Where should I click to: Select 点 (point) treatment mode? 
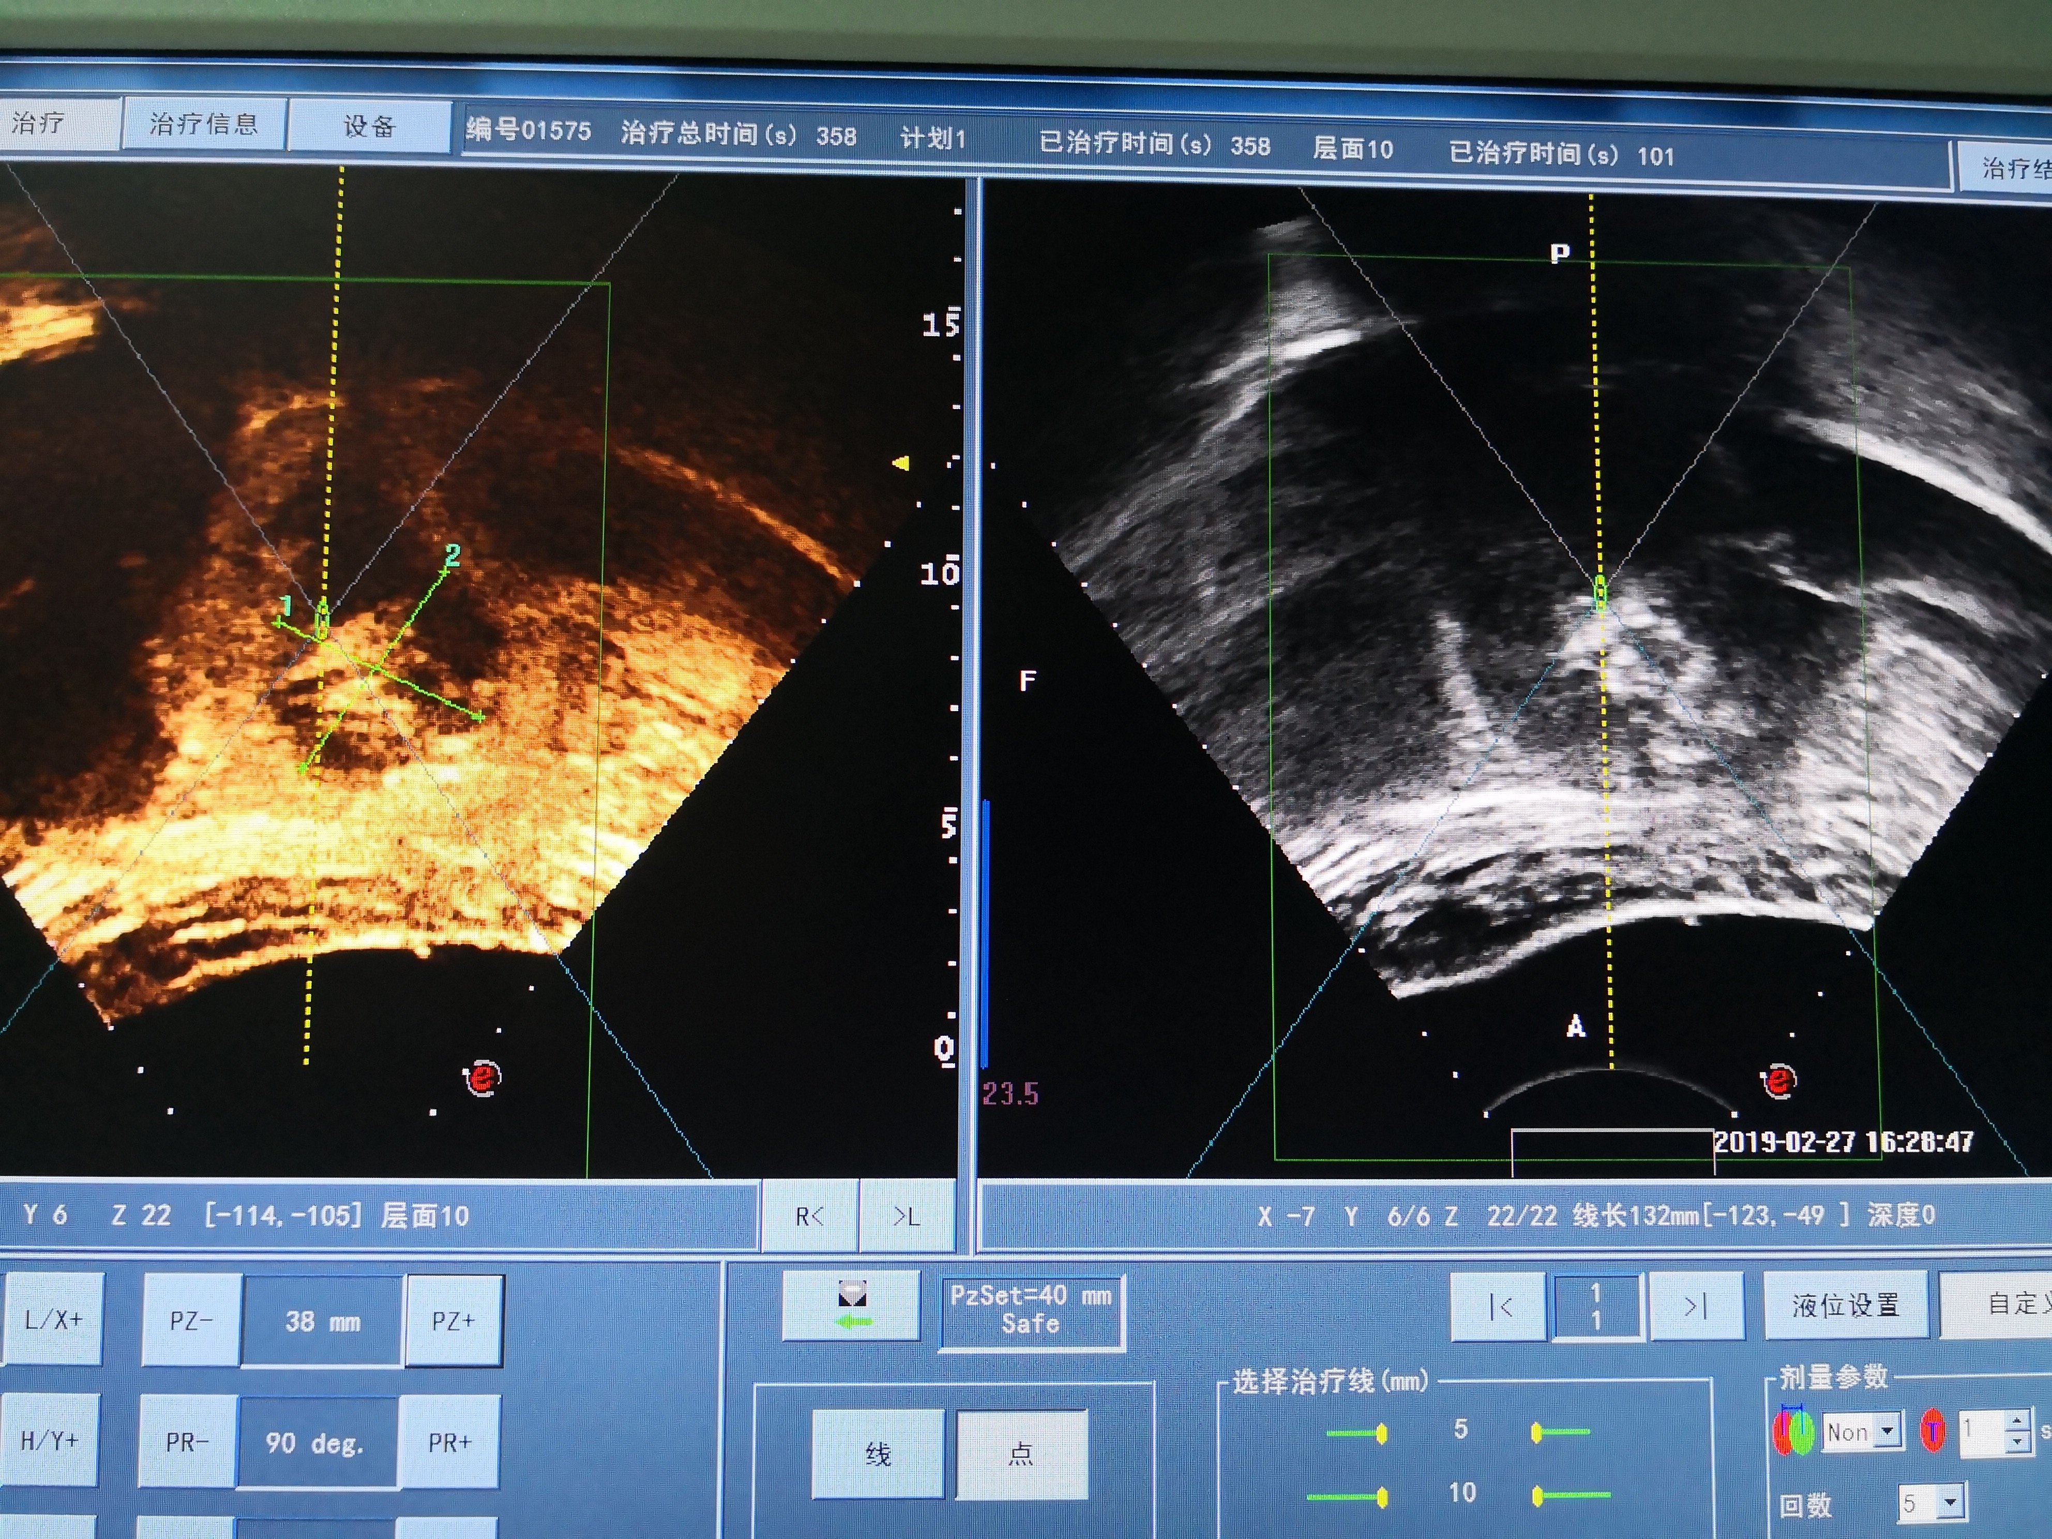[x=1021, y=1454]
